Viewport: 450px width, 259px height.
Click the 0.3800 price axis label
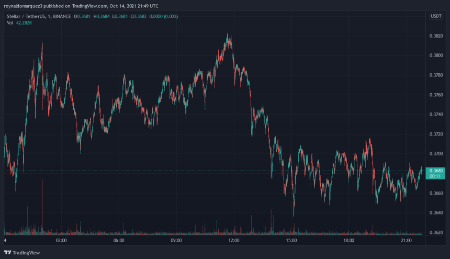(x=435, y=55)
